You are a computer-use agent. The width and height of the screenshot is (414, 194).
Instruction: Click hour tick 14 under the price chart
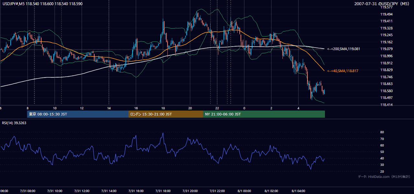point(109,108)
